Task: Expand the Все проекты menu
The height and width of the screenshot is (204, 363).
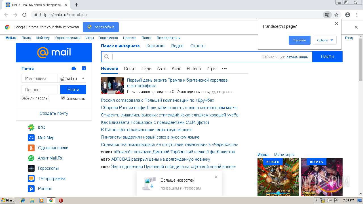Action: 168,38
